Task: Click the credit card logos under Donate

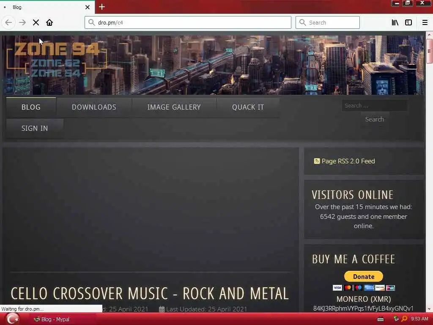Action: (363, 288)
